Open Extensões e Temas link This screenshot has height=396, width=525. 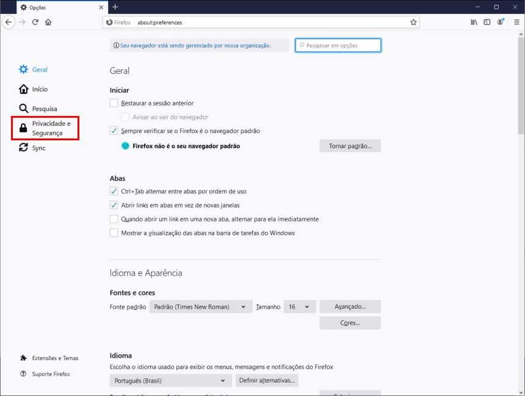(x=55, y=358)
